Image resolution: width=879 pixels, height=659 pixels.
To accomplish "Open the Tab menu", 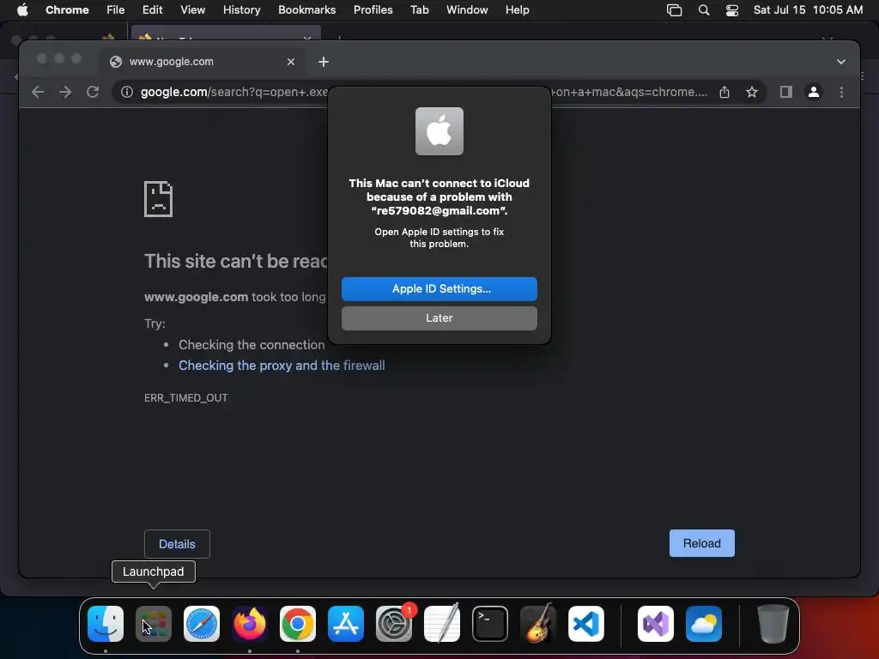I will 419,10.
